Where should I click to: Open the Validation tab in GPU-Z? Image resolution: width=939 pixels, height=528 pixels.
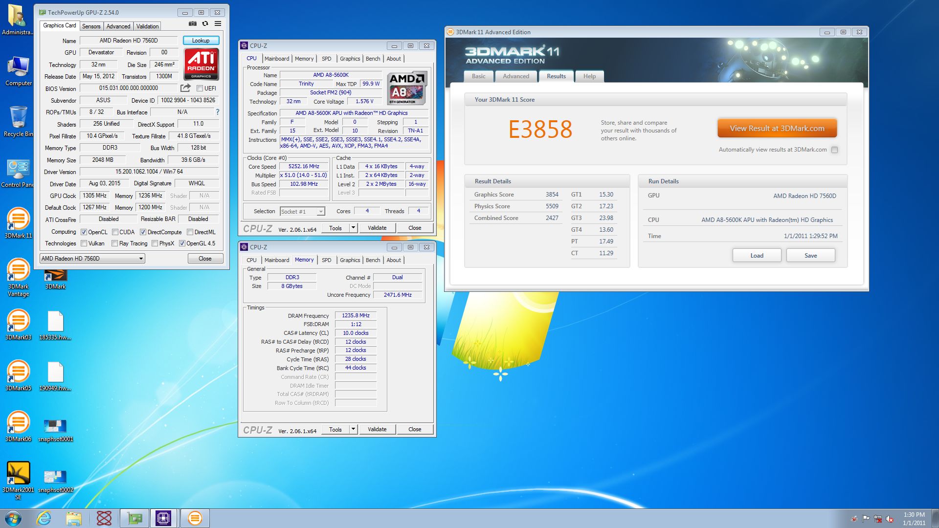[x=147, y=26]
